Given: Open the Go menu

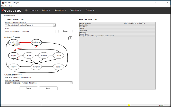Looking at the screenshot, I should click(6, 6).
